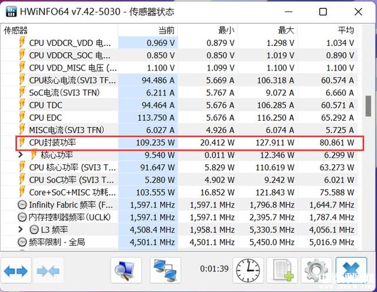Image resolution: width=377 pixels, height=292 pixels.
Task: Click current value 113.750 A
Action: click(x=156, y=118)
